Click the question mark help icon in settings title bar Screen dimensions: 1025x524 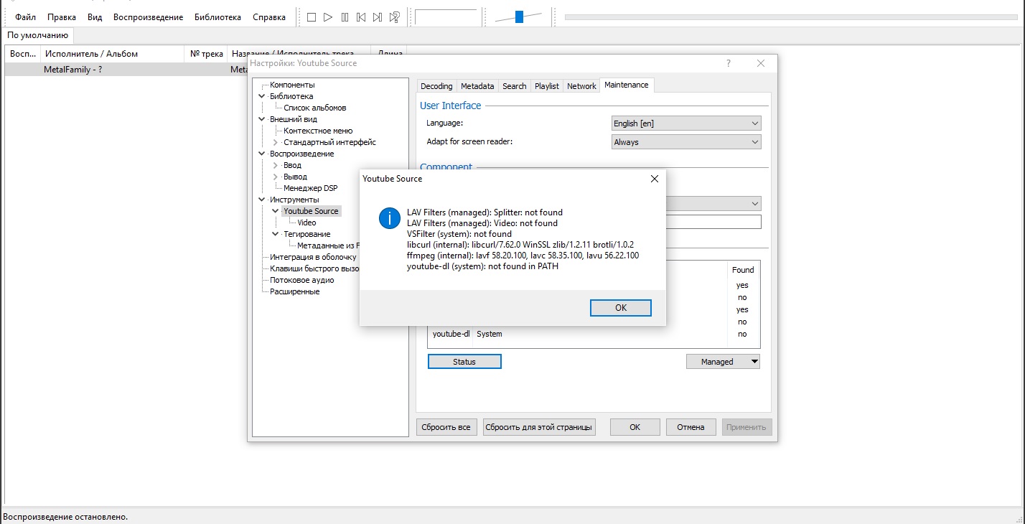pos(729,63)
